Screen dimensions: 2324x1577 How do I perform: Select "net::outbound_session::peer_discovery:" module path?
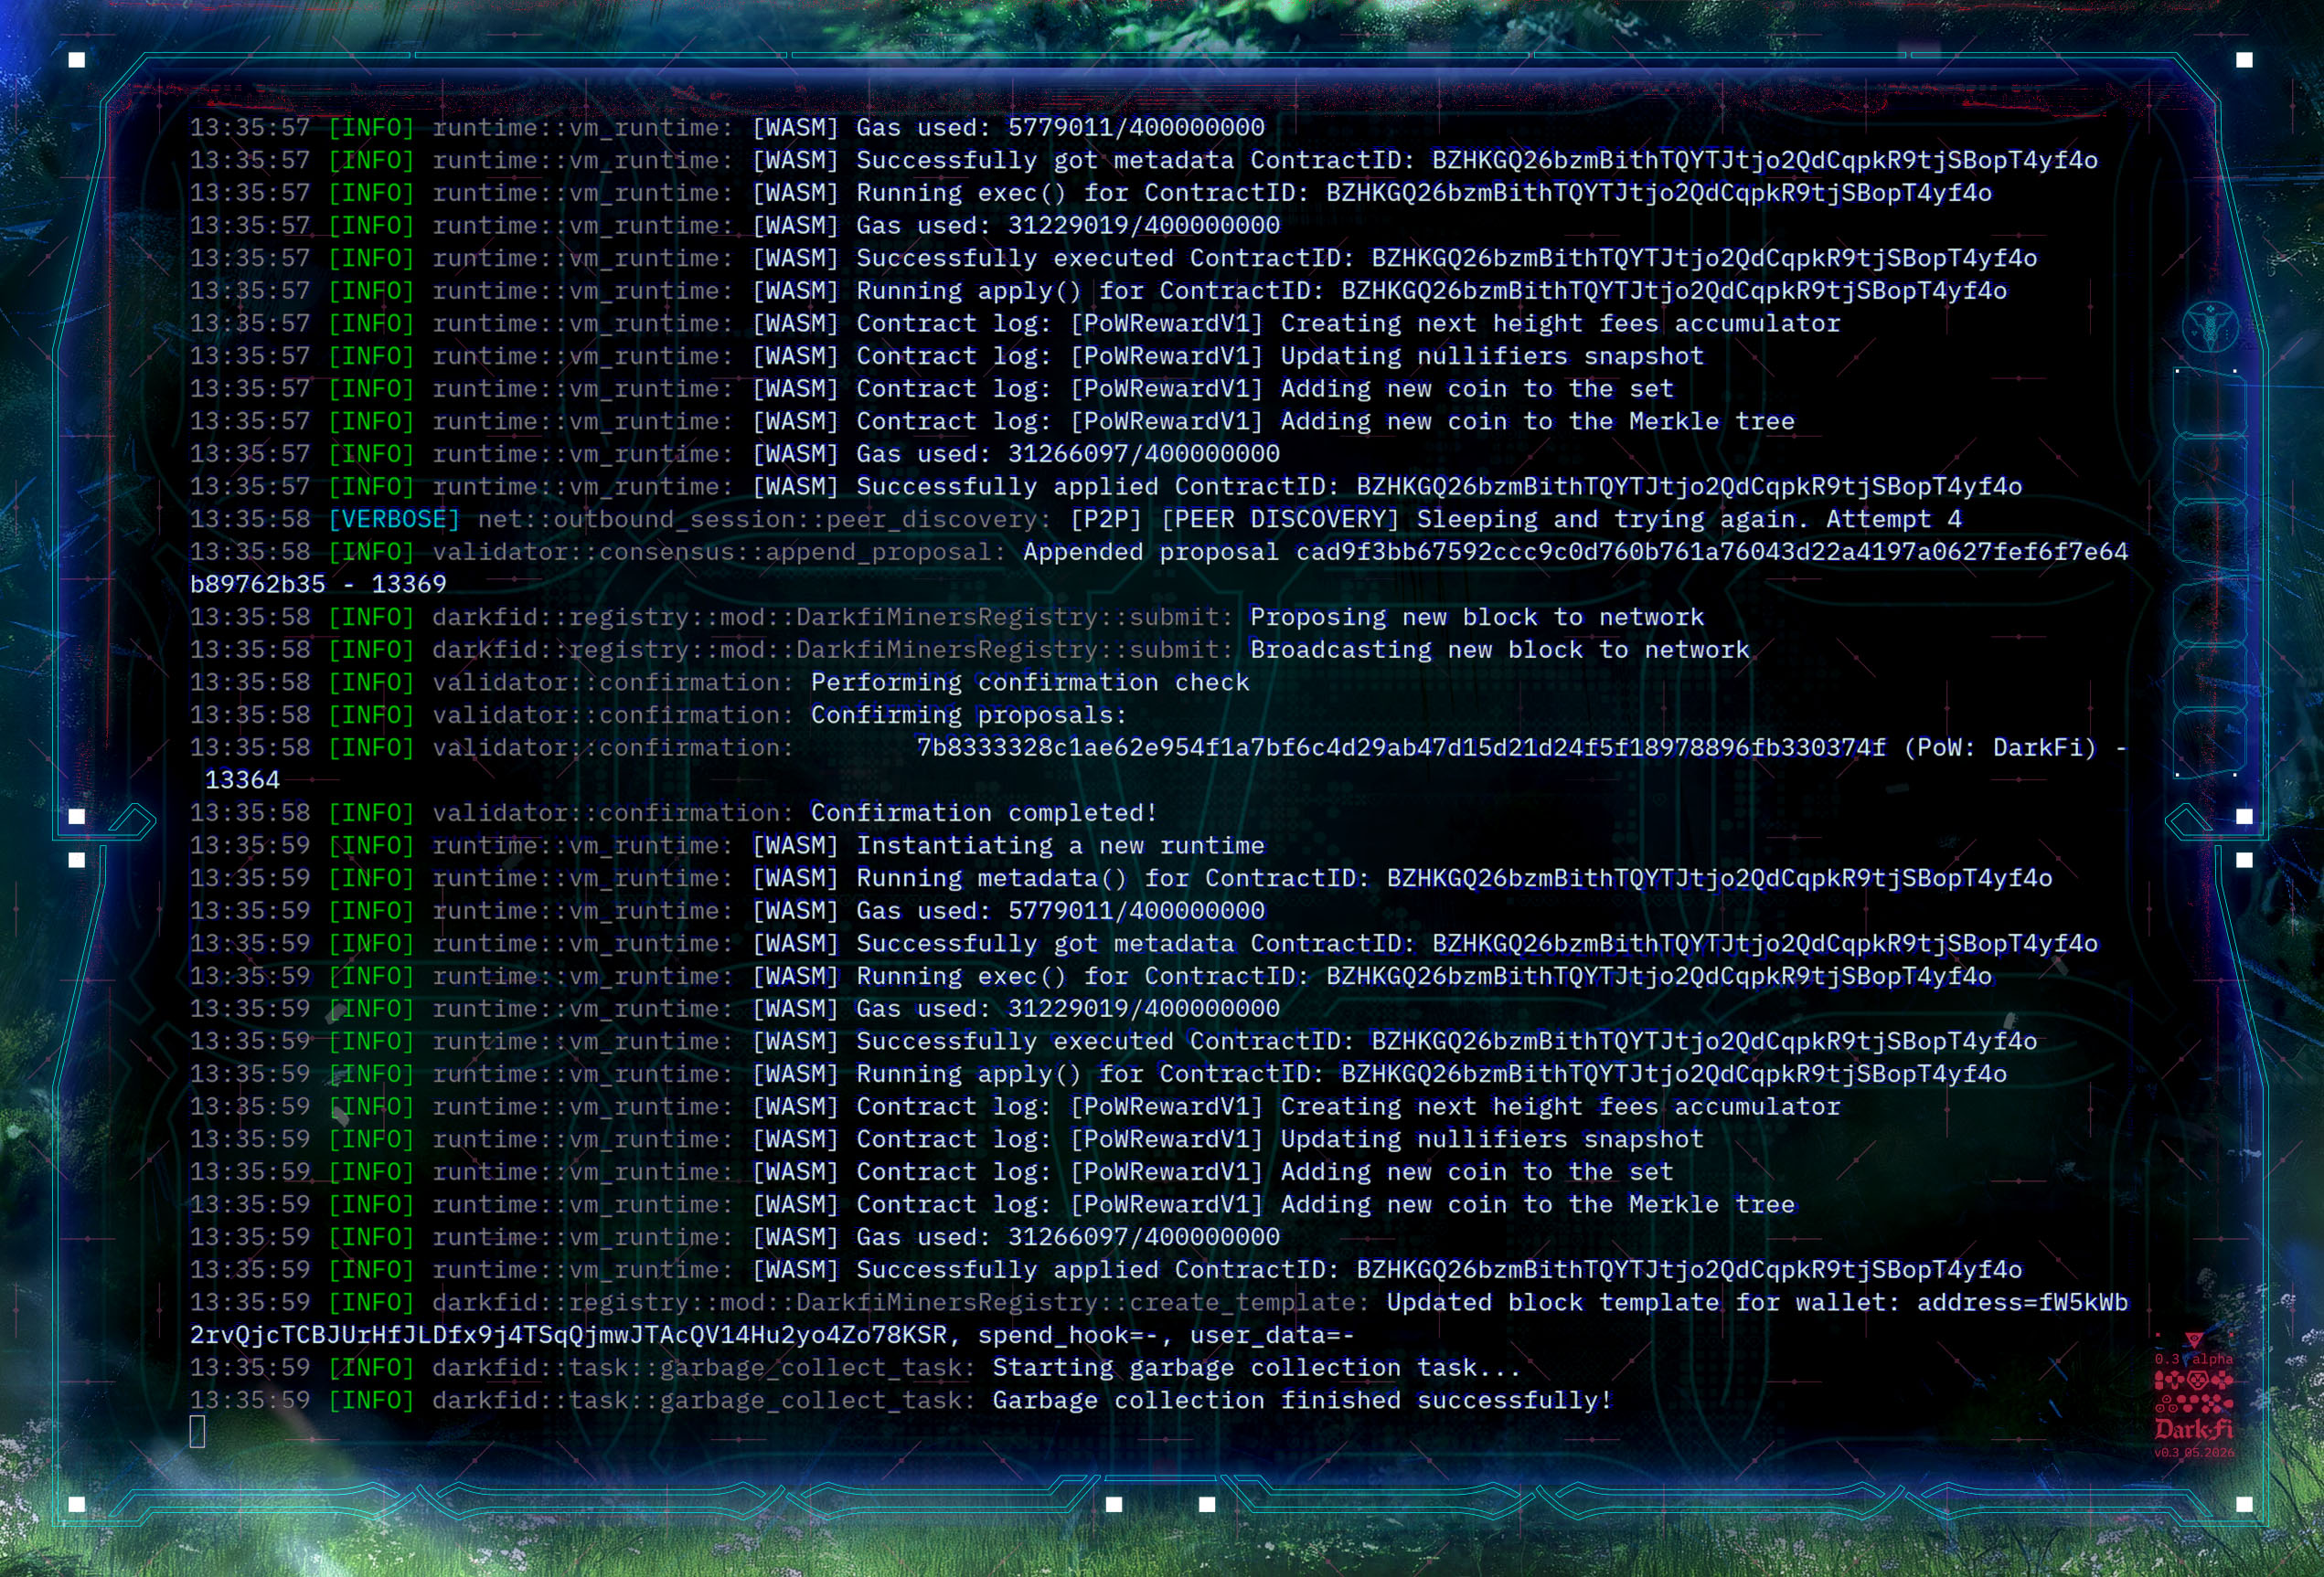coord(764,519)
